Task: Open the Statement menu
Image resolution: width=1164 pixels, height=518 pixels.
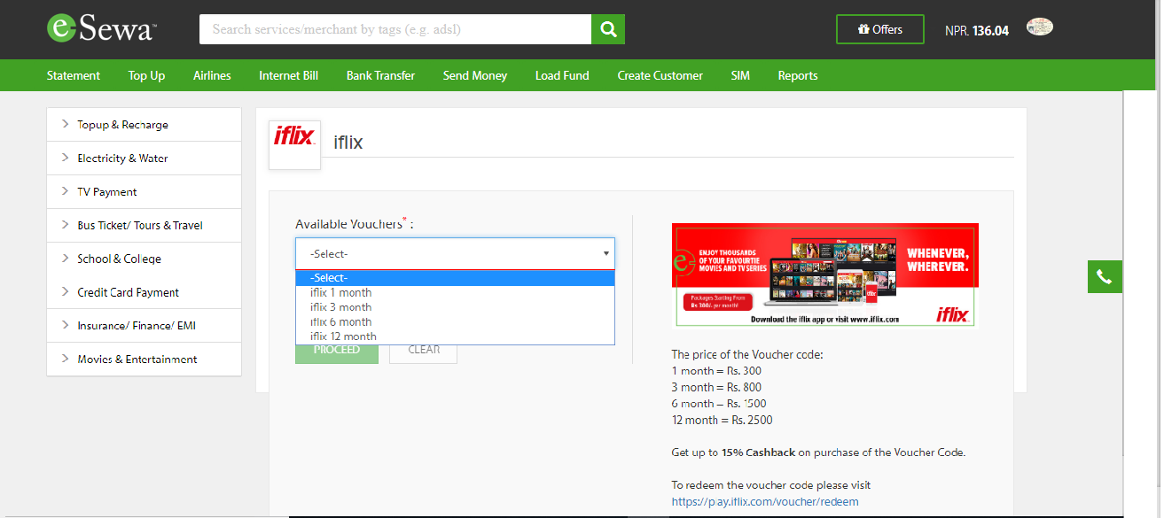Action: click(x=74, y=75)
